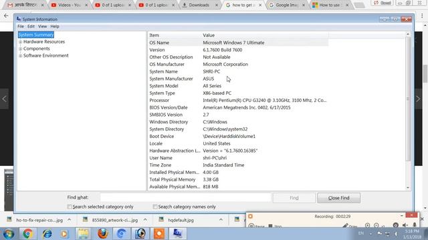Select the OS Name row
The image size is (428, 240).
(x=238, y=43)
